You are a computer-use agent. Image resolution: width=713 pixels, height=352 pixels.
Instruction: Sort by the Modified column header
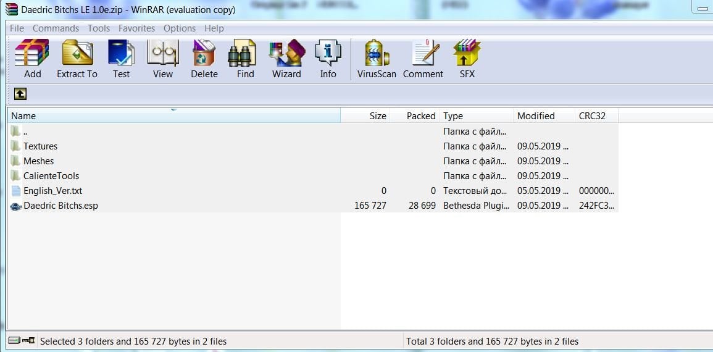tap(544, 116)
